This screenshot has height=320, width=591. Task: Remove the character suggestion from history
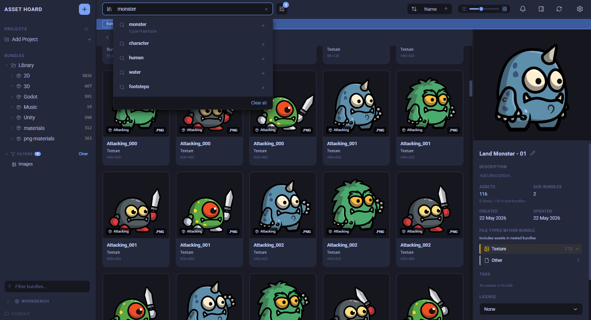(x=263, y=44)
